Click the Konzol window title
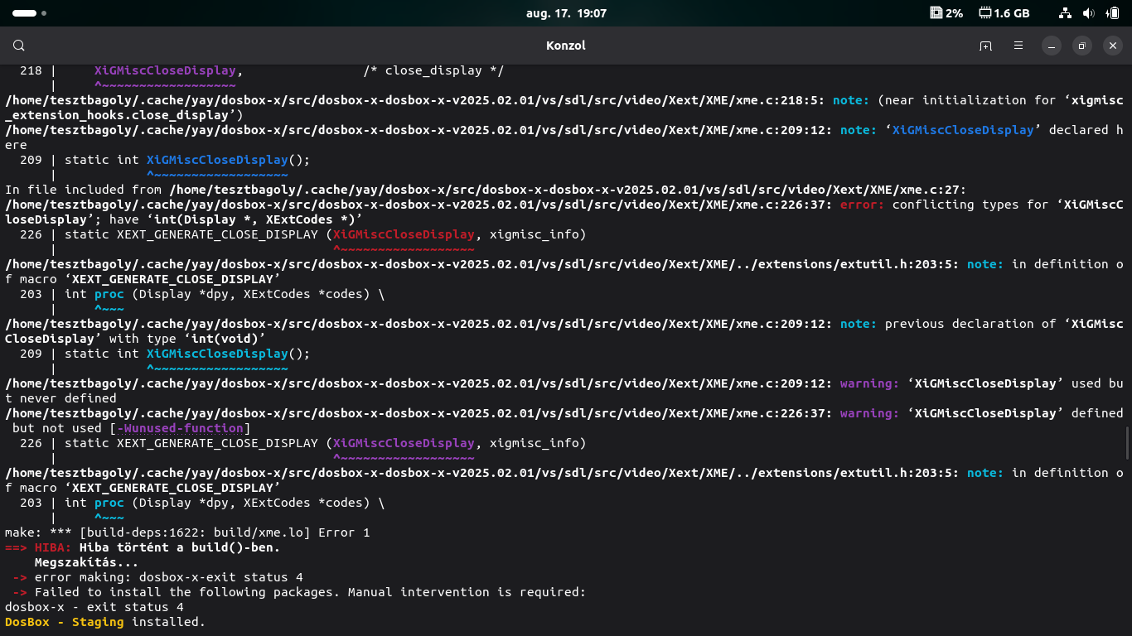 566,46
